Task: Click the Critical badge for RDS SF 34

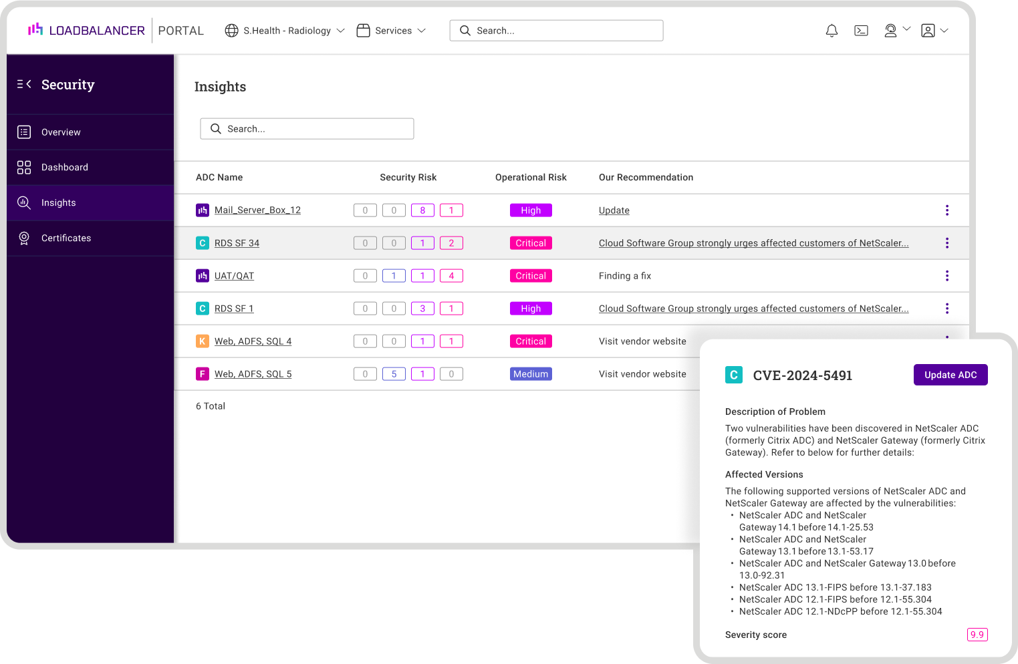Action: (x=531, y=243)
